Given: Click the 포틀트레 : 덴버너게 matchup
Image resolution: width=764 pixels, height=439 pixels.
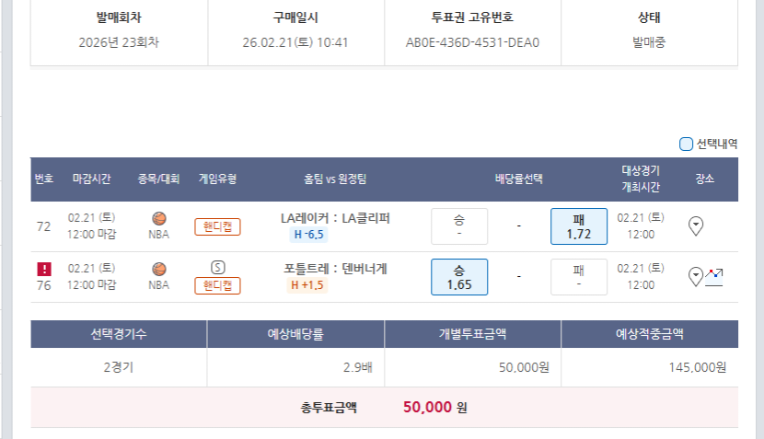Looking at the screenshot, I should 335,269.
